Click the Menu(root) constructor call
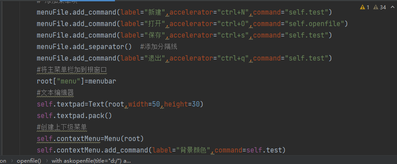Image resolution: width=397 pixels, height=164 pixels. [124, 139]
